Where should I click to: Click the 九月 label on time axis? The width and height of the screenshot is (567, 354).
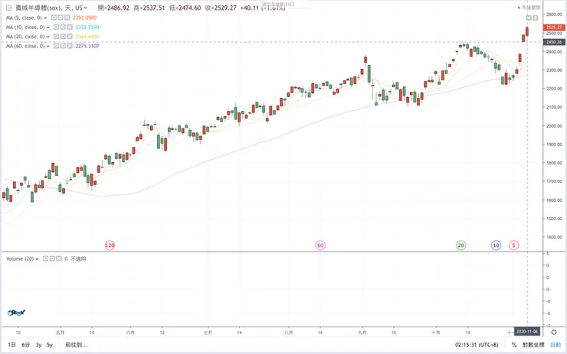[362, 333]
